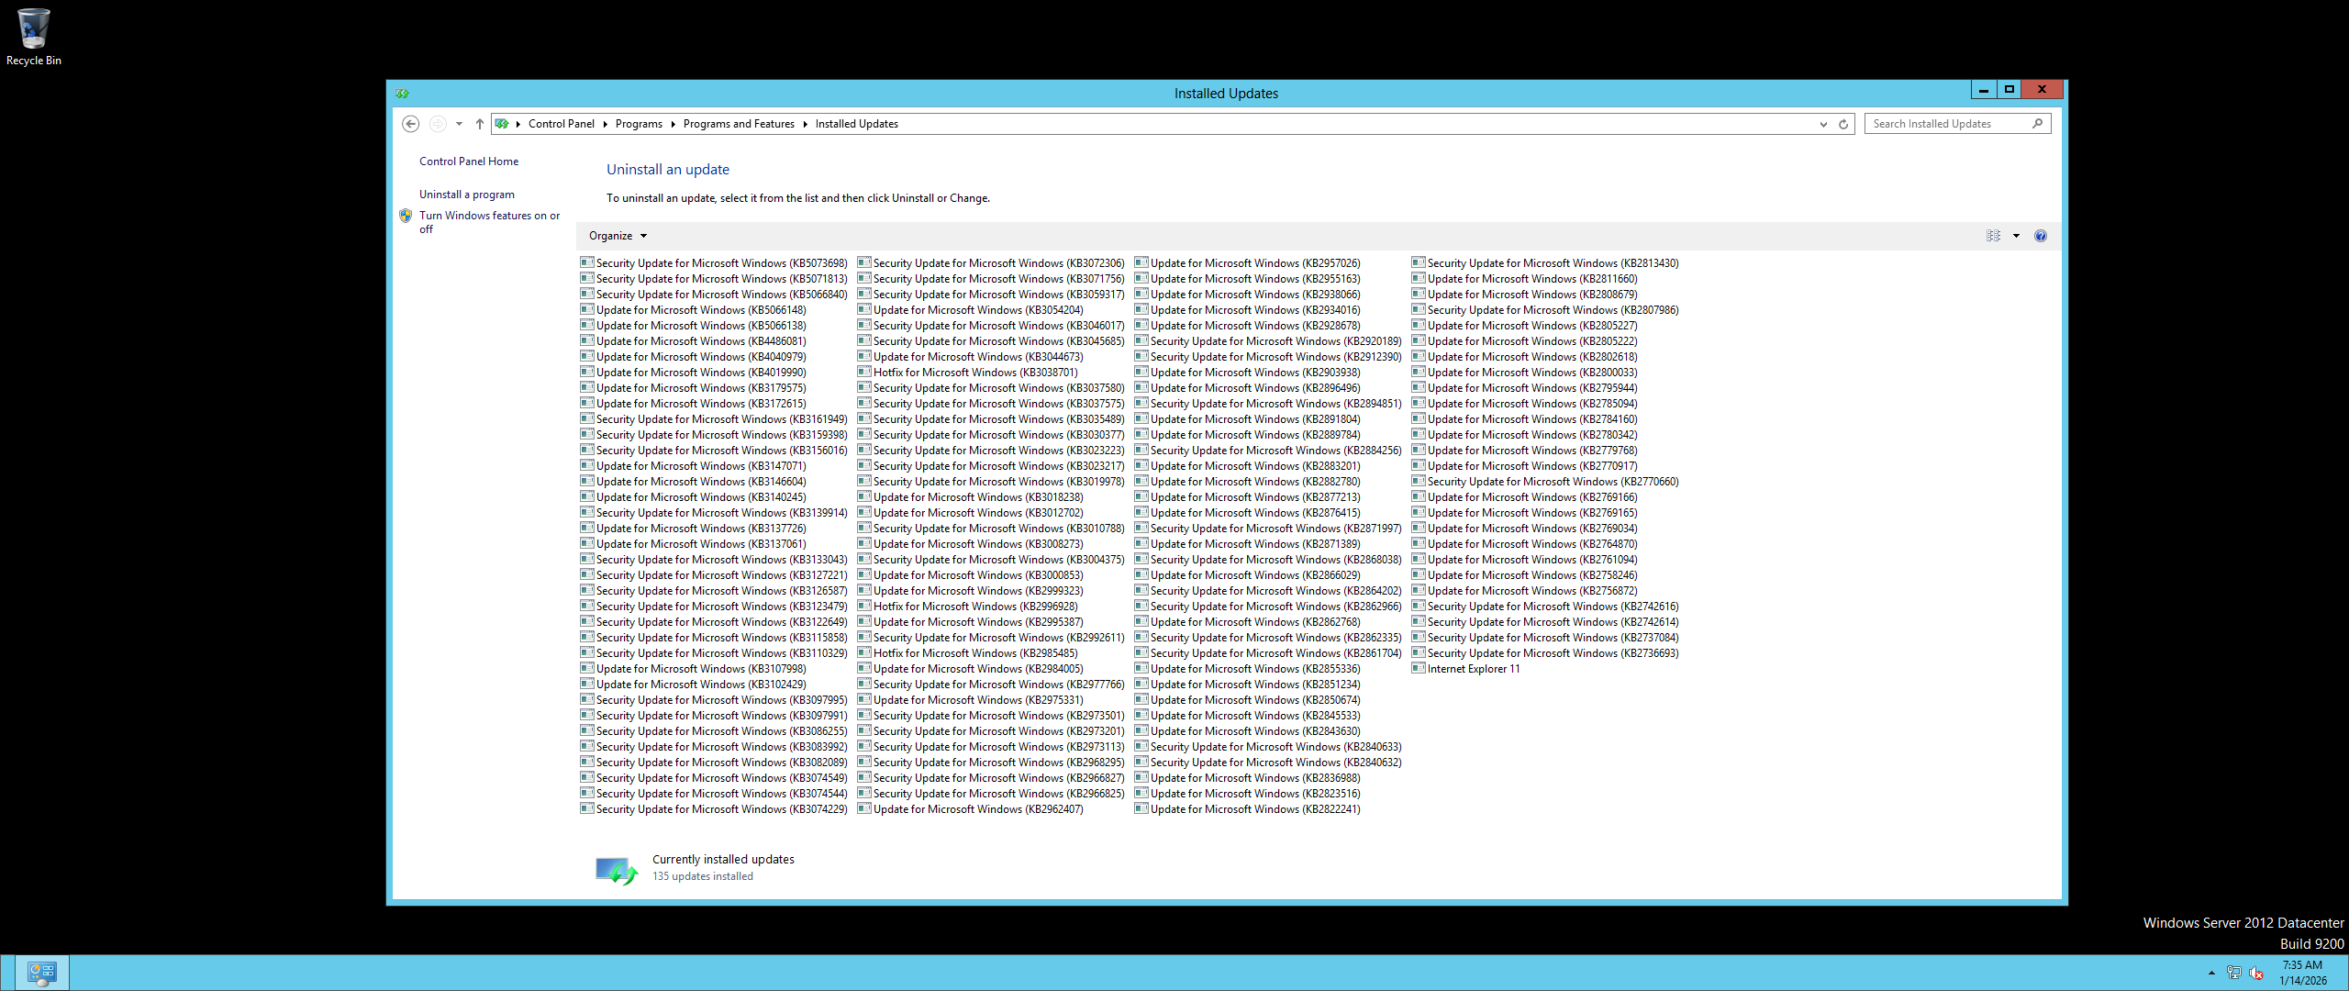Open the Help question mark icon
2349x991 pixels.
coord(2040,236)
